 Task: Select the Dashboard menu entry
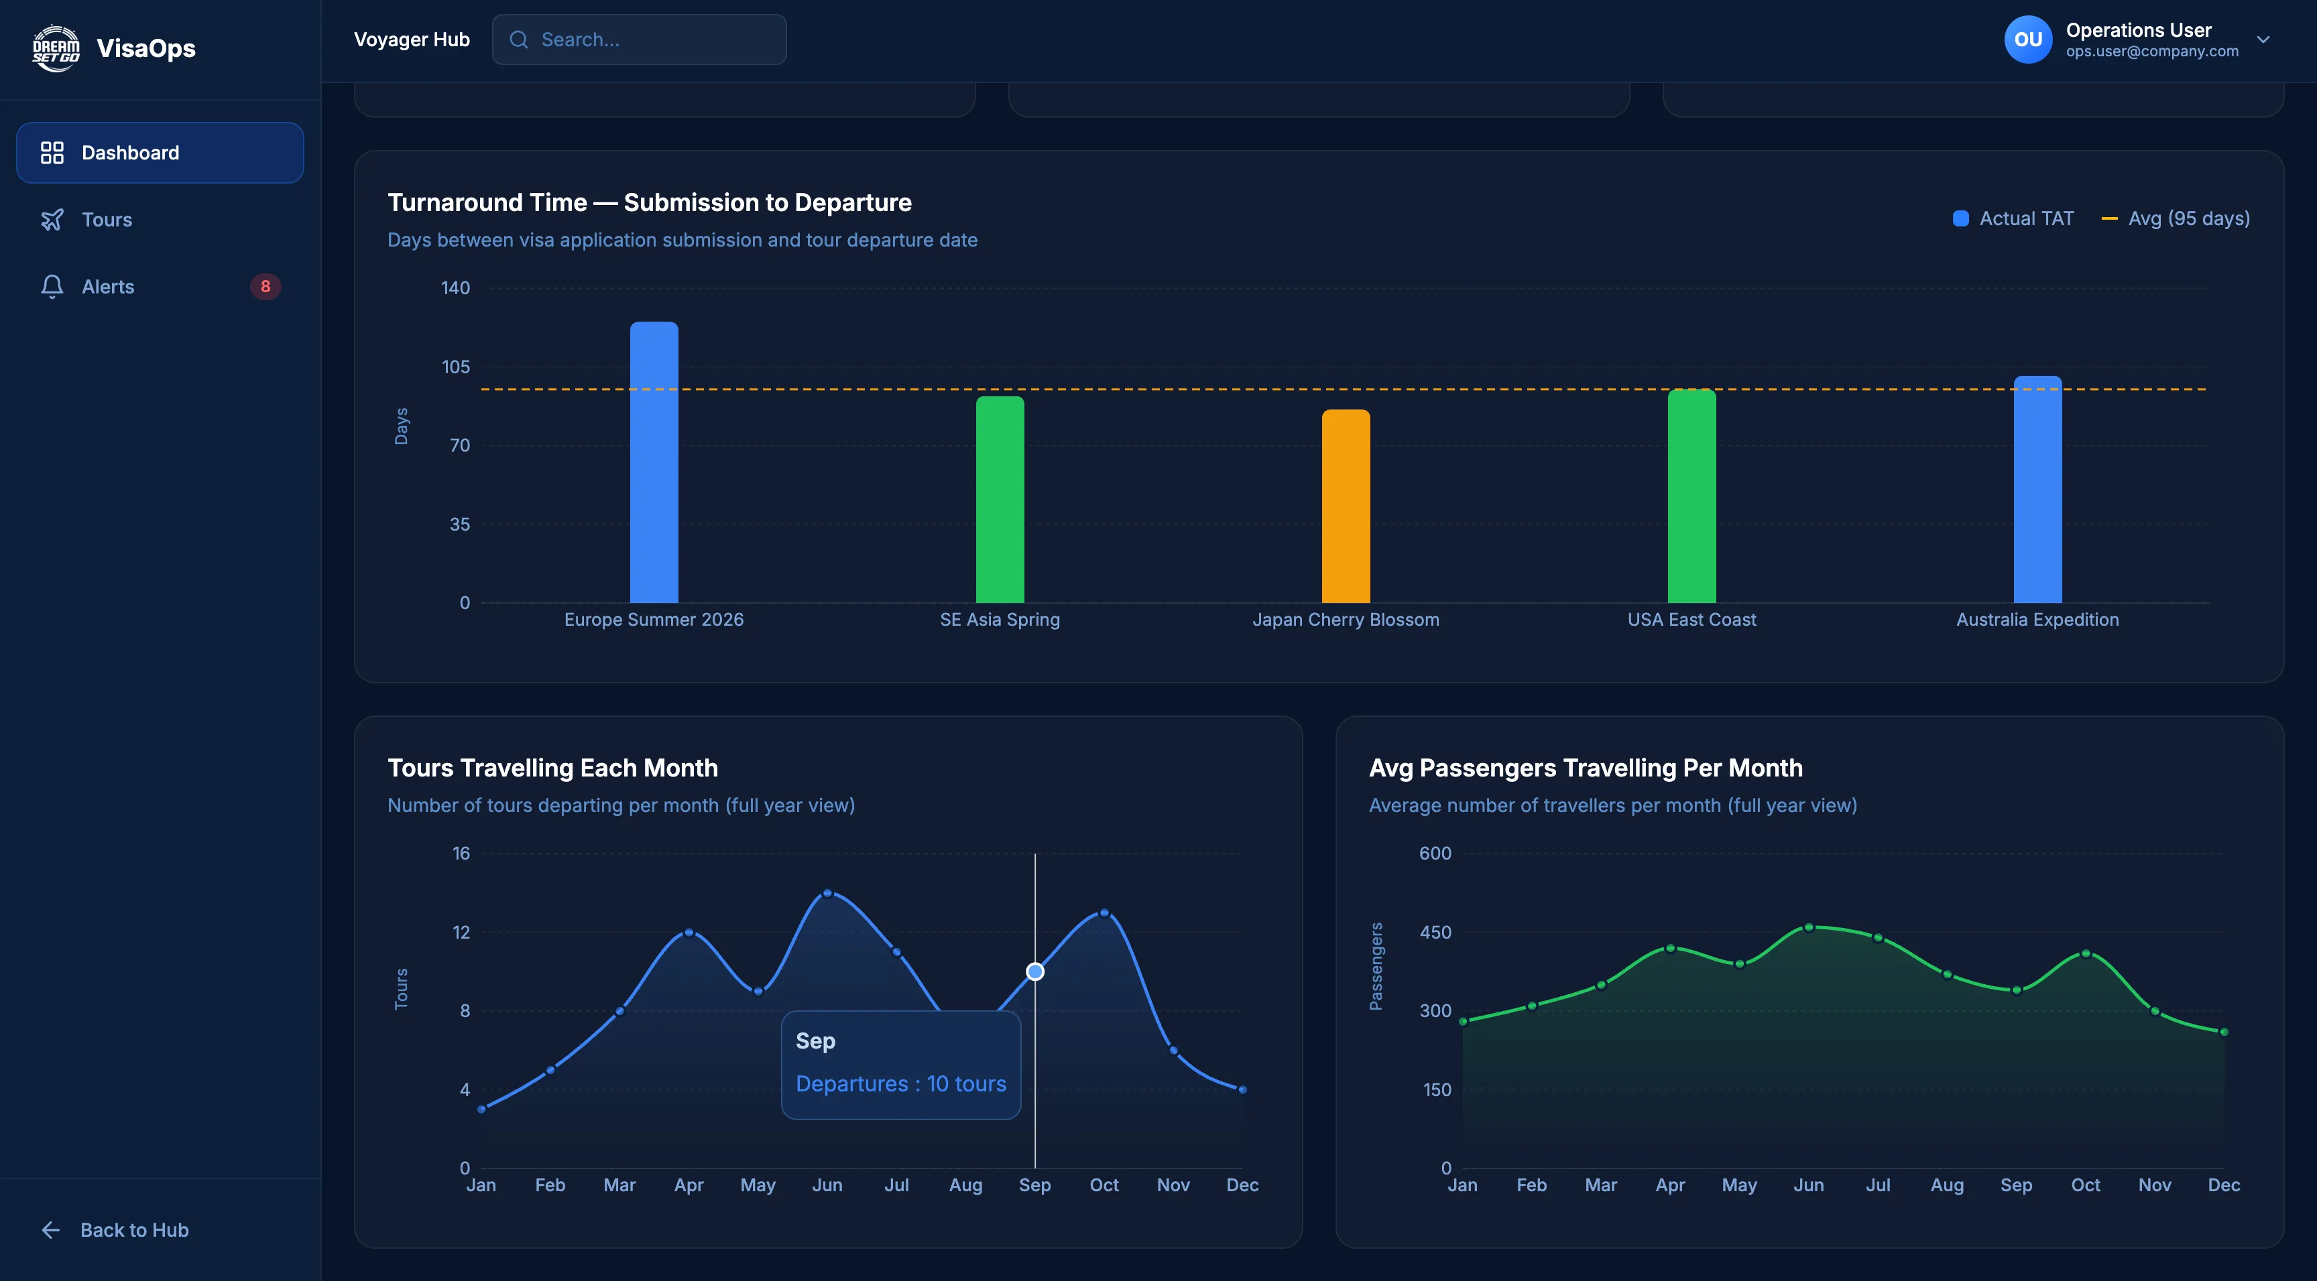click(131, 152)
